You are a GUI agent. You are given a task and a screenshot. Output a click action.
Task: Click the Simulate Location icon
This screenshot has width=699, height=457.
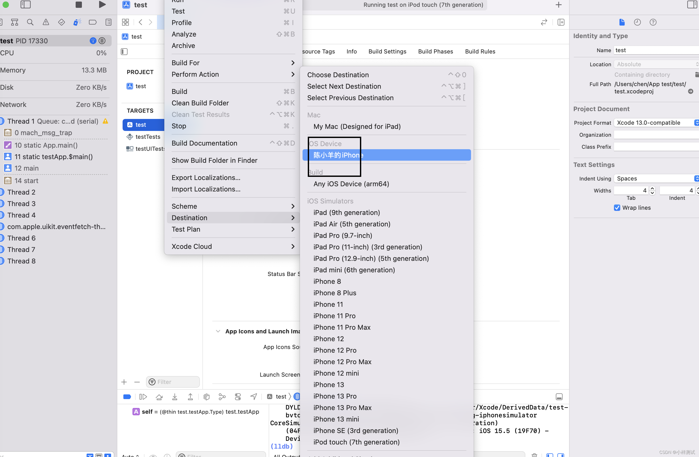pos(254,396)
